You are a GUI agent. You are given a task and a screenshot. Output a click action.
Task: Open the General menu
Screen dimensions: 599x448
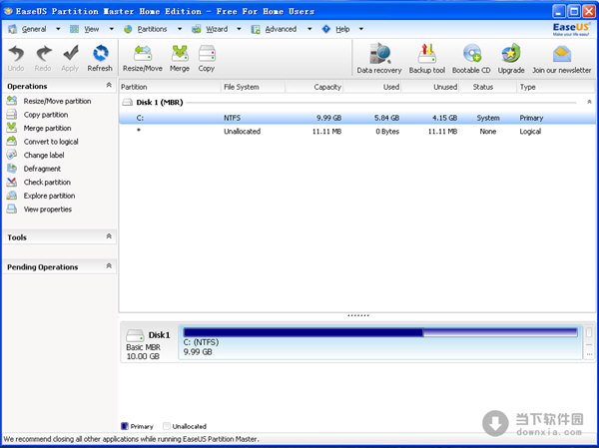click(34, 29)
